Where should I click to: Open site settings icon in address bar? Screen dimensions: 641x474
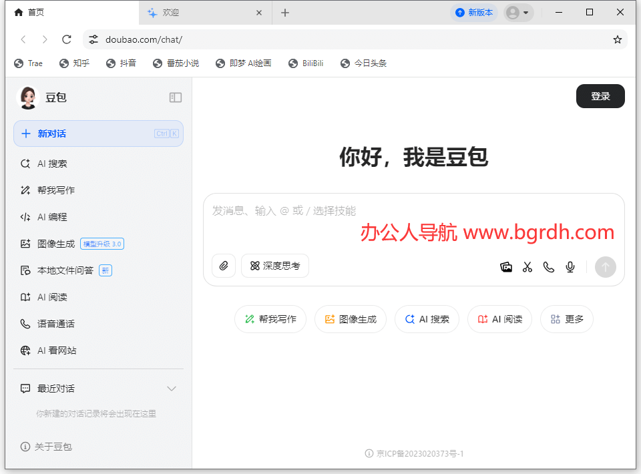(93, 39)
